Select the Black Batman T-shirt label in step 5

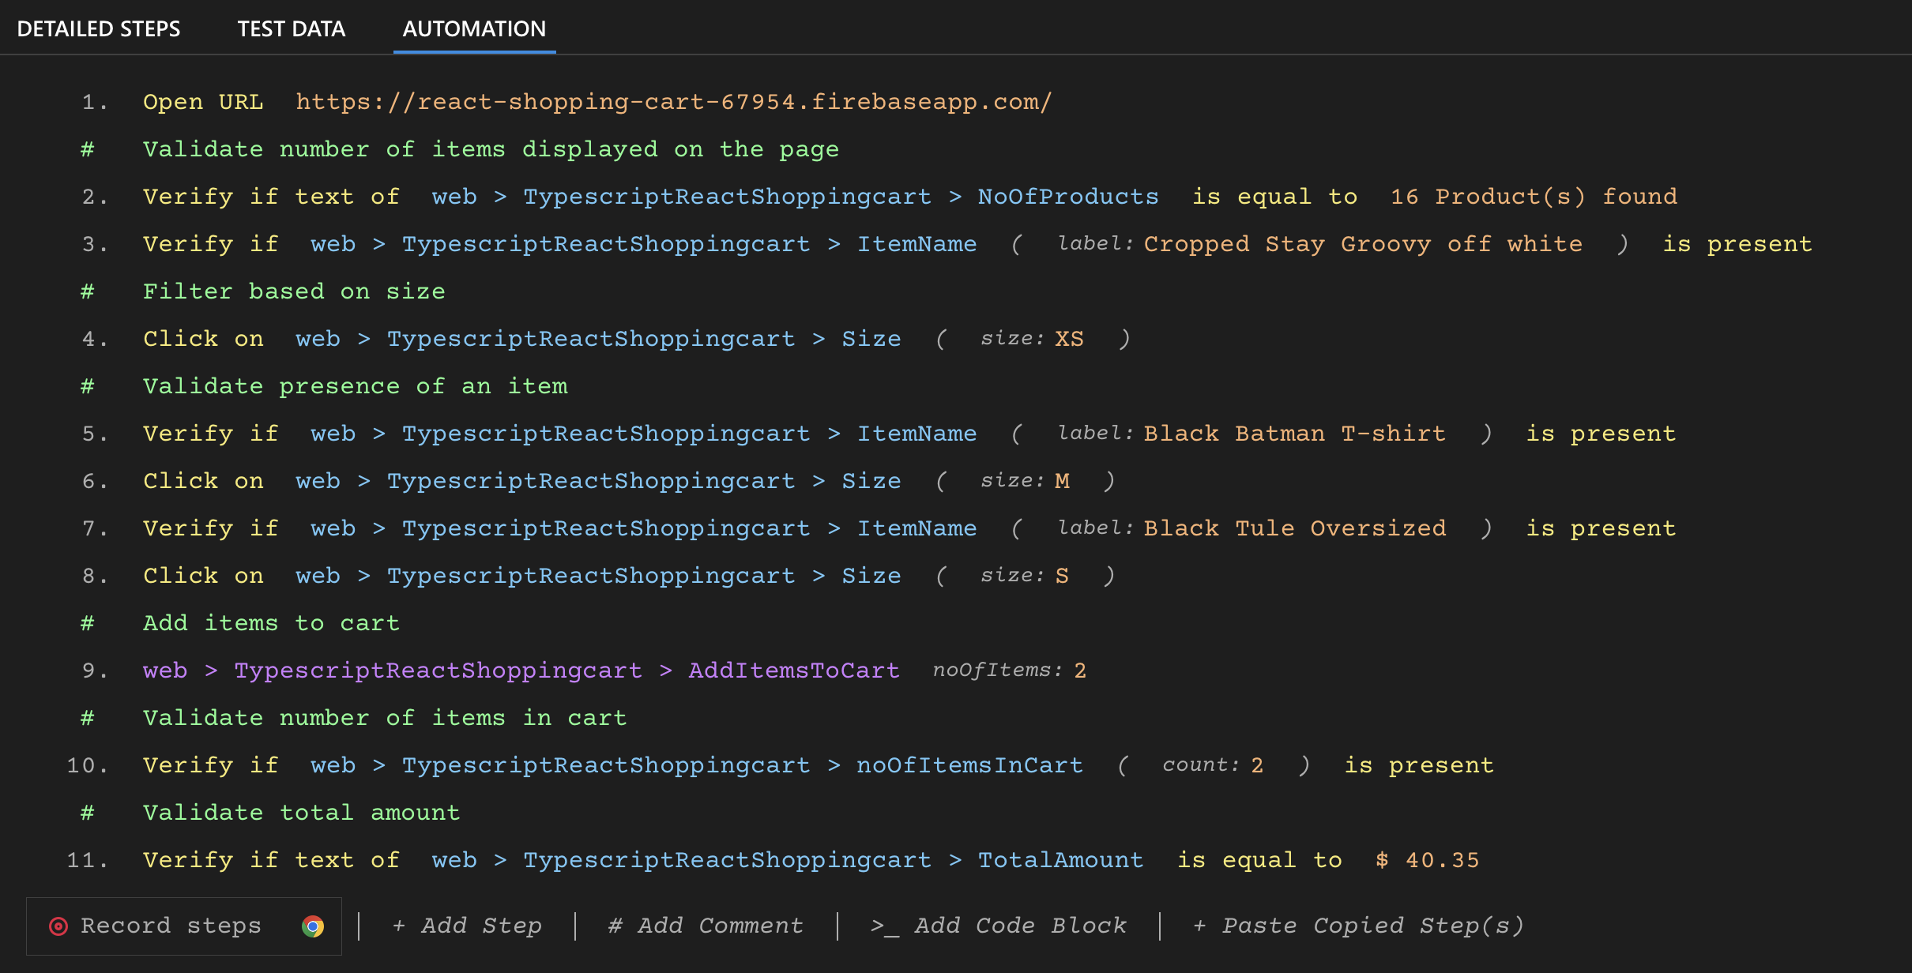point(1294,433)
